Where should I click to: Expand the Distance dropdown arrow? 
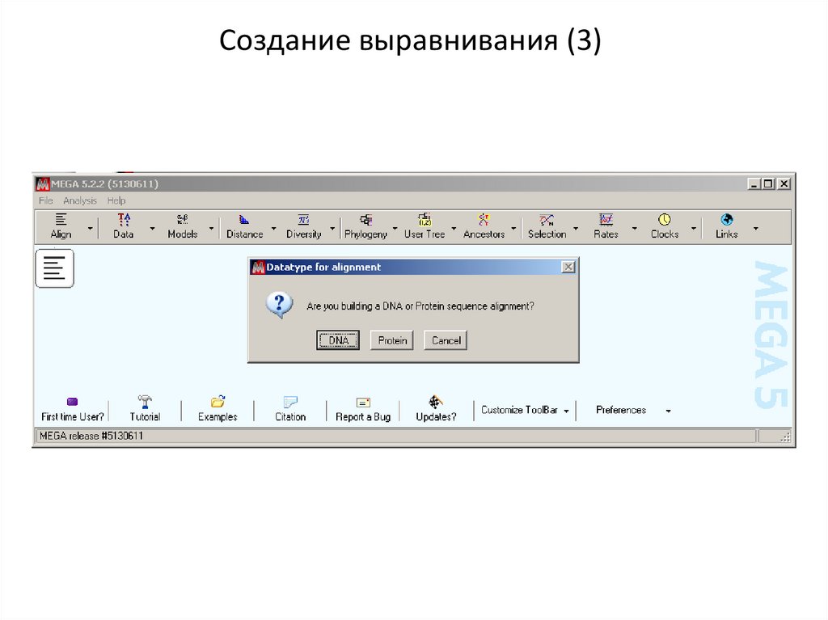(x=273, y=229)
